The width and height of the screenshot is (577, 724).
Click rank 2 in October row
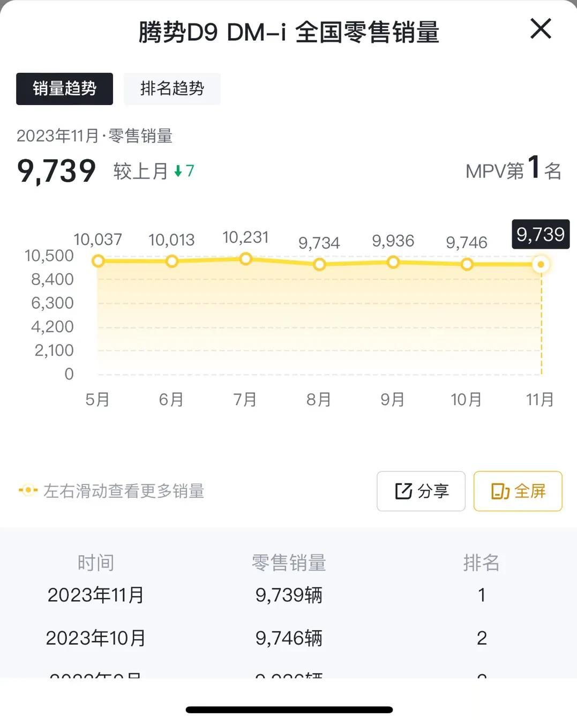click(x=482, y=638)
